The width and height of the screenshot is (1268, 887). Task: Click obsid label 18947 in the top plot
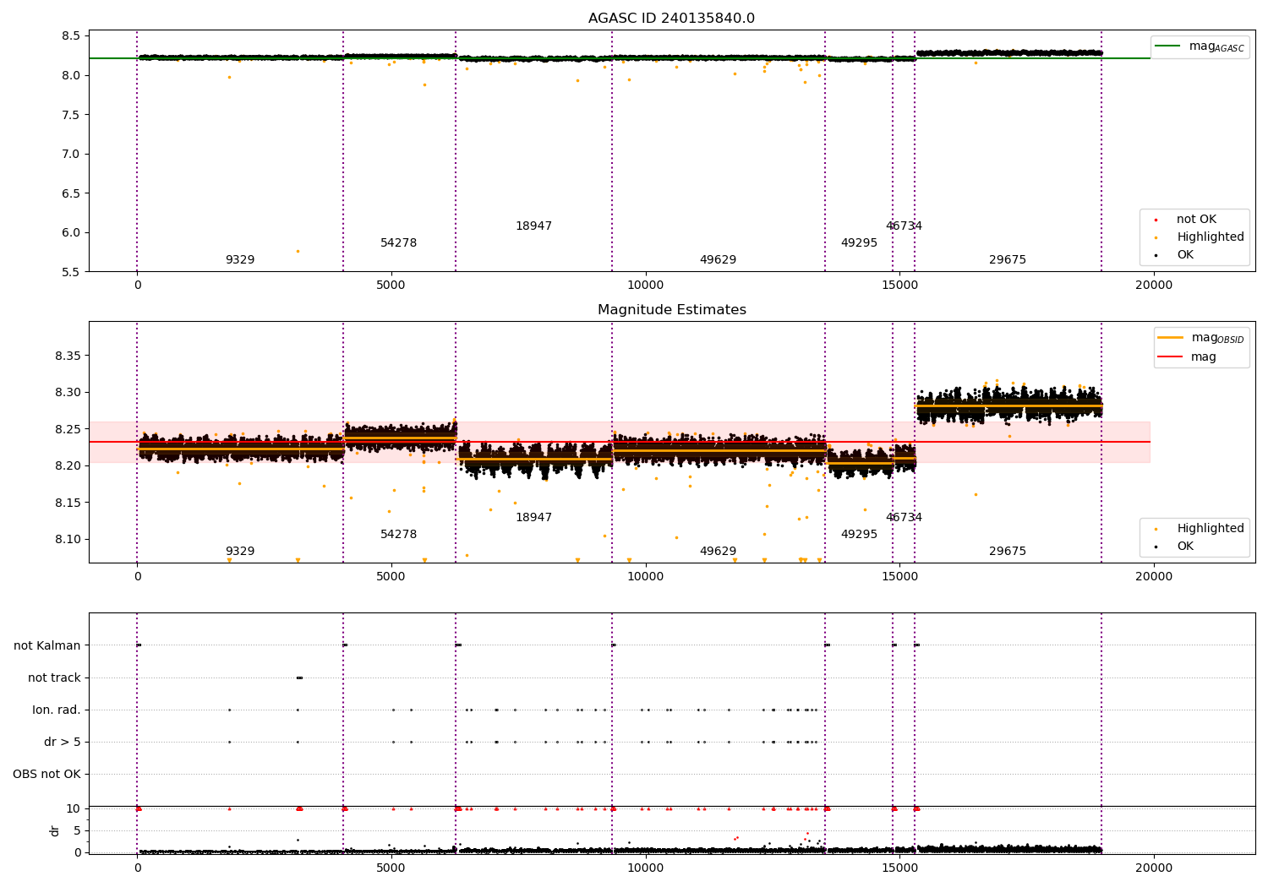click(x=533, y=226)
